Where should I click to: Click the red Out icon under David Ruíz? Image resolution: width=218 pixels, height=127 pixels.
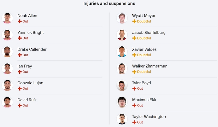tap(20, 106)
